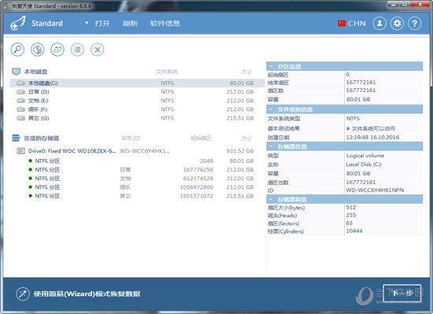Click the greyed list toolbar icon
433x314 pixels.
(x=77, y=50)
